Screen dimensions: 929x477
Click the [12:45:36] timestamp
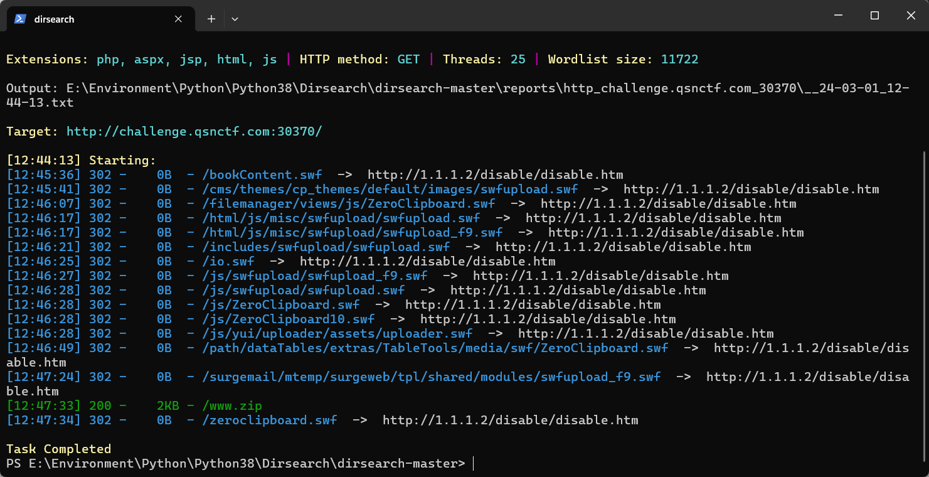click(x=44, y=174)
